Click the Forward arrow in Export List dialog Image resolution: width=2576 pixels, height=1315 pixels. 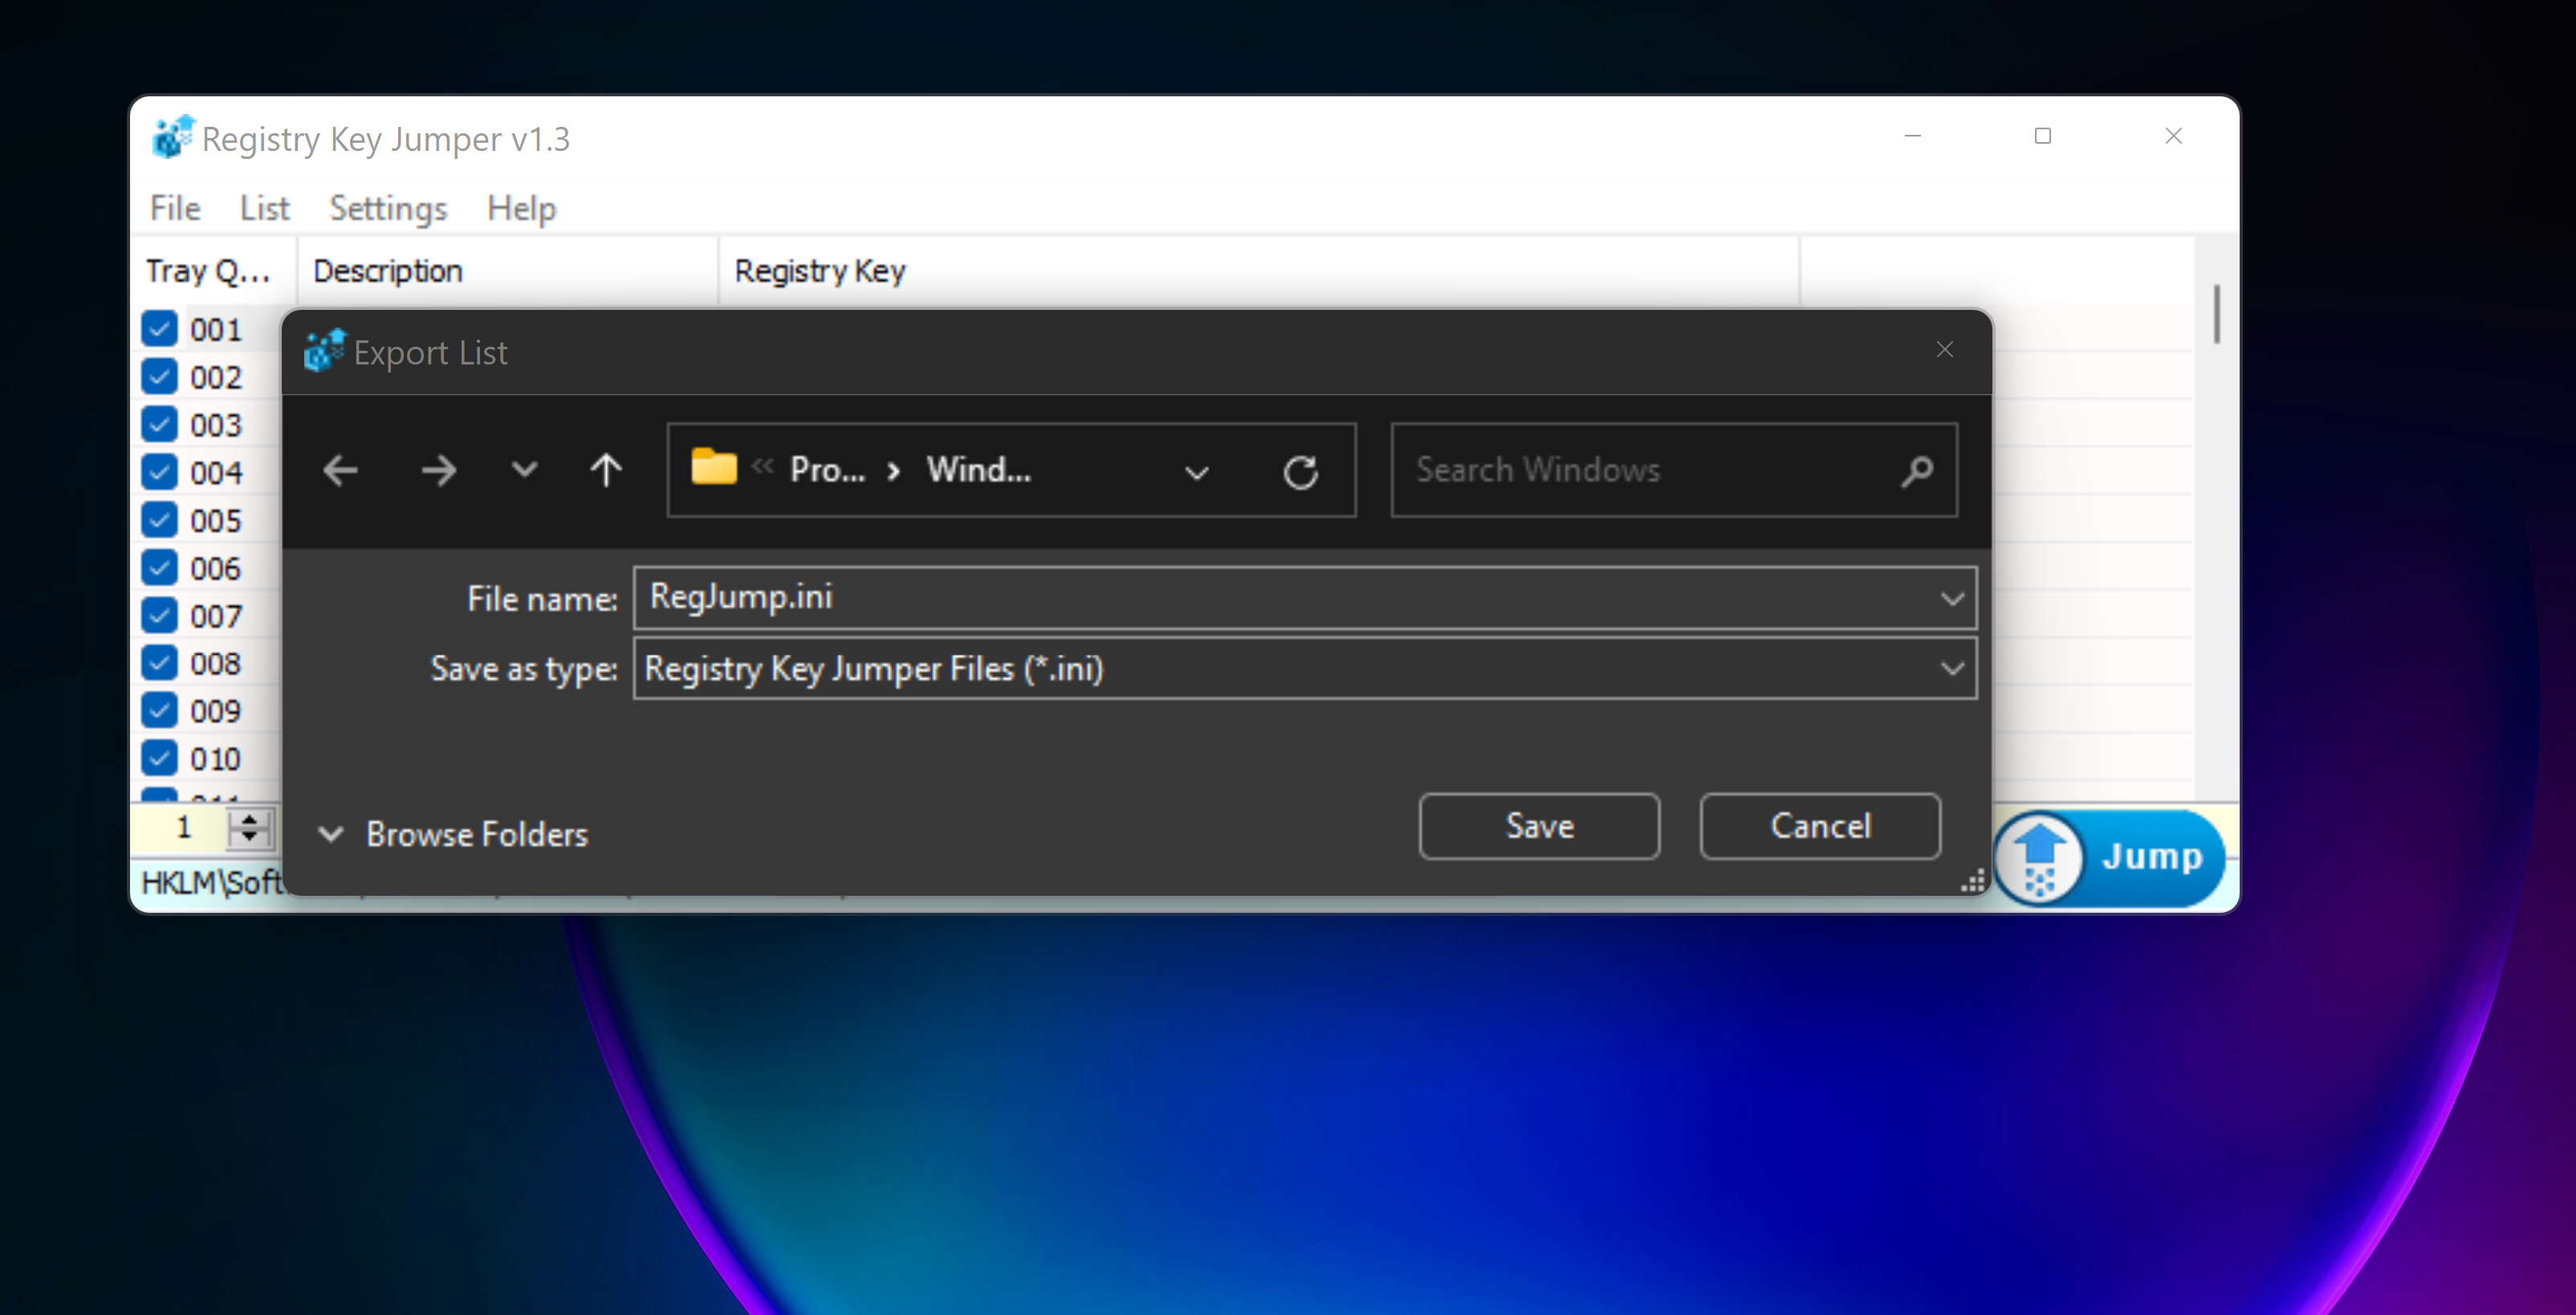[x=438, y=470]
